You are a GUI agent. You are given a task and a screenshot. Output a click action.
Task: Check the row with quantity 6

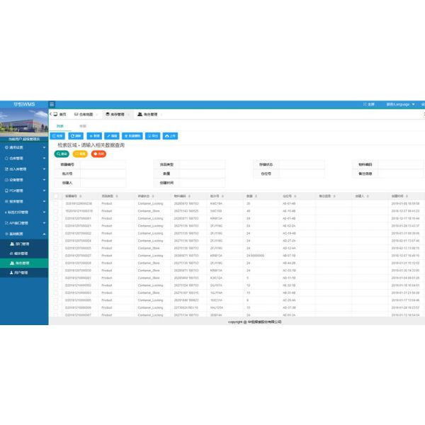56,300
